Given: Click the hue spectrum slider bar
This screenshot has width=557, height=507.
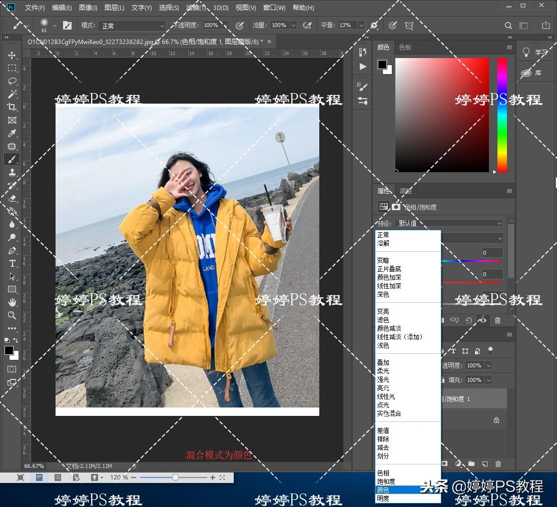Looking at the screenshot, I should click(502, 115).
